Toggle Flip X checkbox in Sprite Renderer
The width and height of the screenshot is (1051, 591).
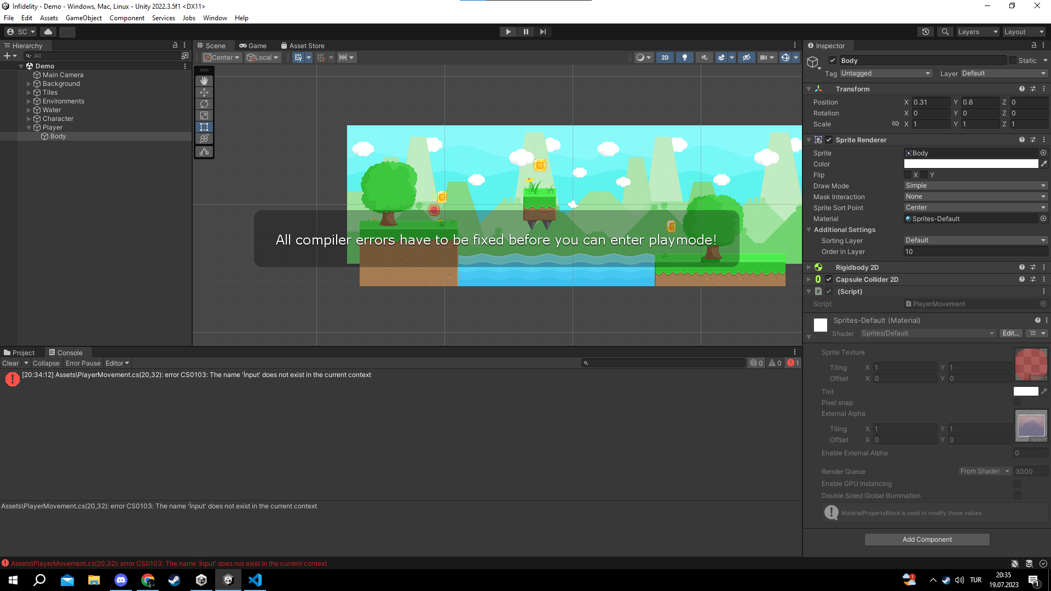pos(908,175)
